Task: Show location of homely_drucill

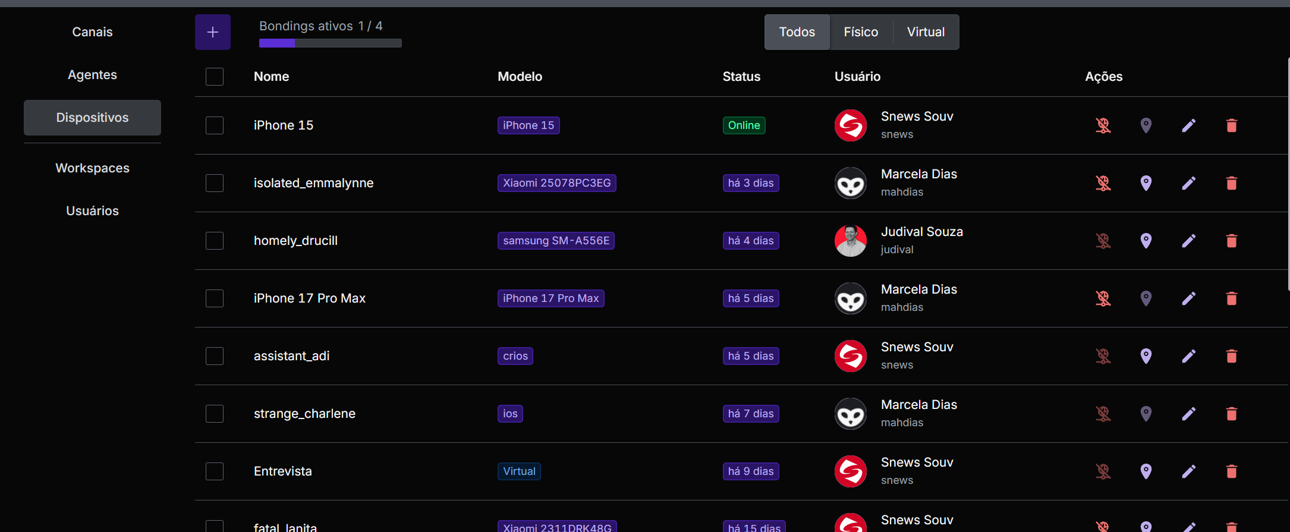Action: click(1146, 241)
